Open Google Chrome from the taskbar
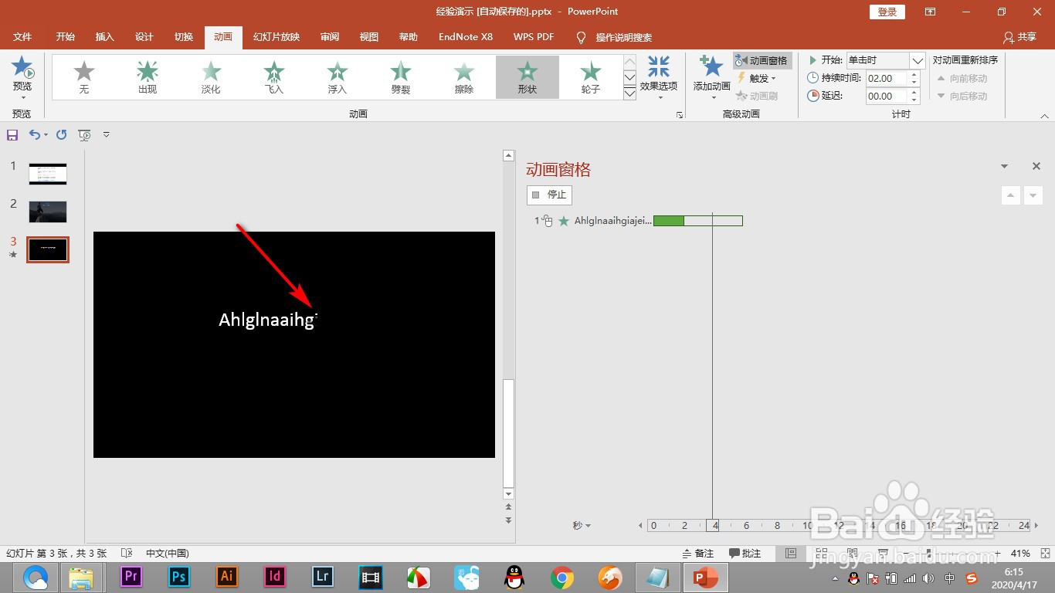This screenshot has height=593, width=1055. [x=562, y=577]
